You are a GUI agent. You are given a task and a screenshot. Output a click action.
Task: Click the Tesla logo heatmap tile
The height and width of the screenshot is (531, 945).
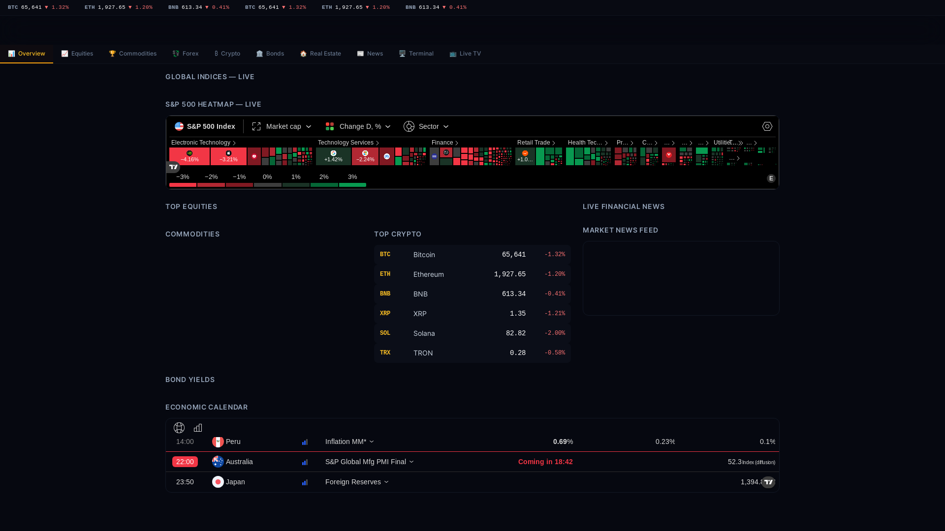[669, 154]
